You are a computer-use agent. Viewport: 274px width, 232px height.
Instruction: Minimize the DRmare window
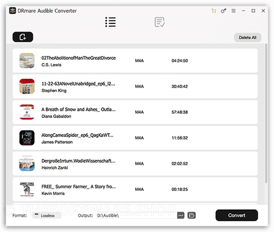[x=243, y=11]
